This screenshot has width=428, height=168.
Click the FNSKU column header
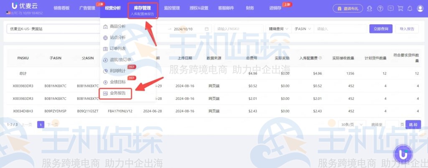tap(23, 58)
